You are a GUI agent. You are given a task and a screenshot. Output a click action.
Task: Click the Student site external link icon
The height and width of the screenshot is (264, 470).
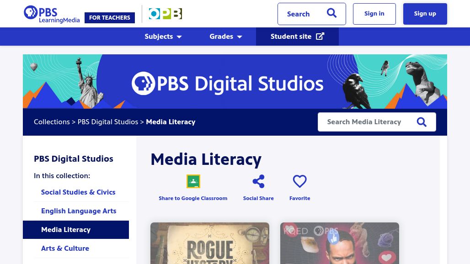pyautogui.click(x=320, y=36)
